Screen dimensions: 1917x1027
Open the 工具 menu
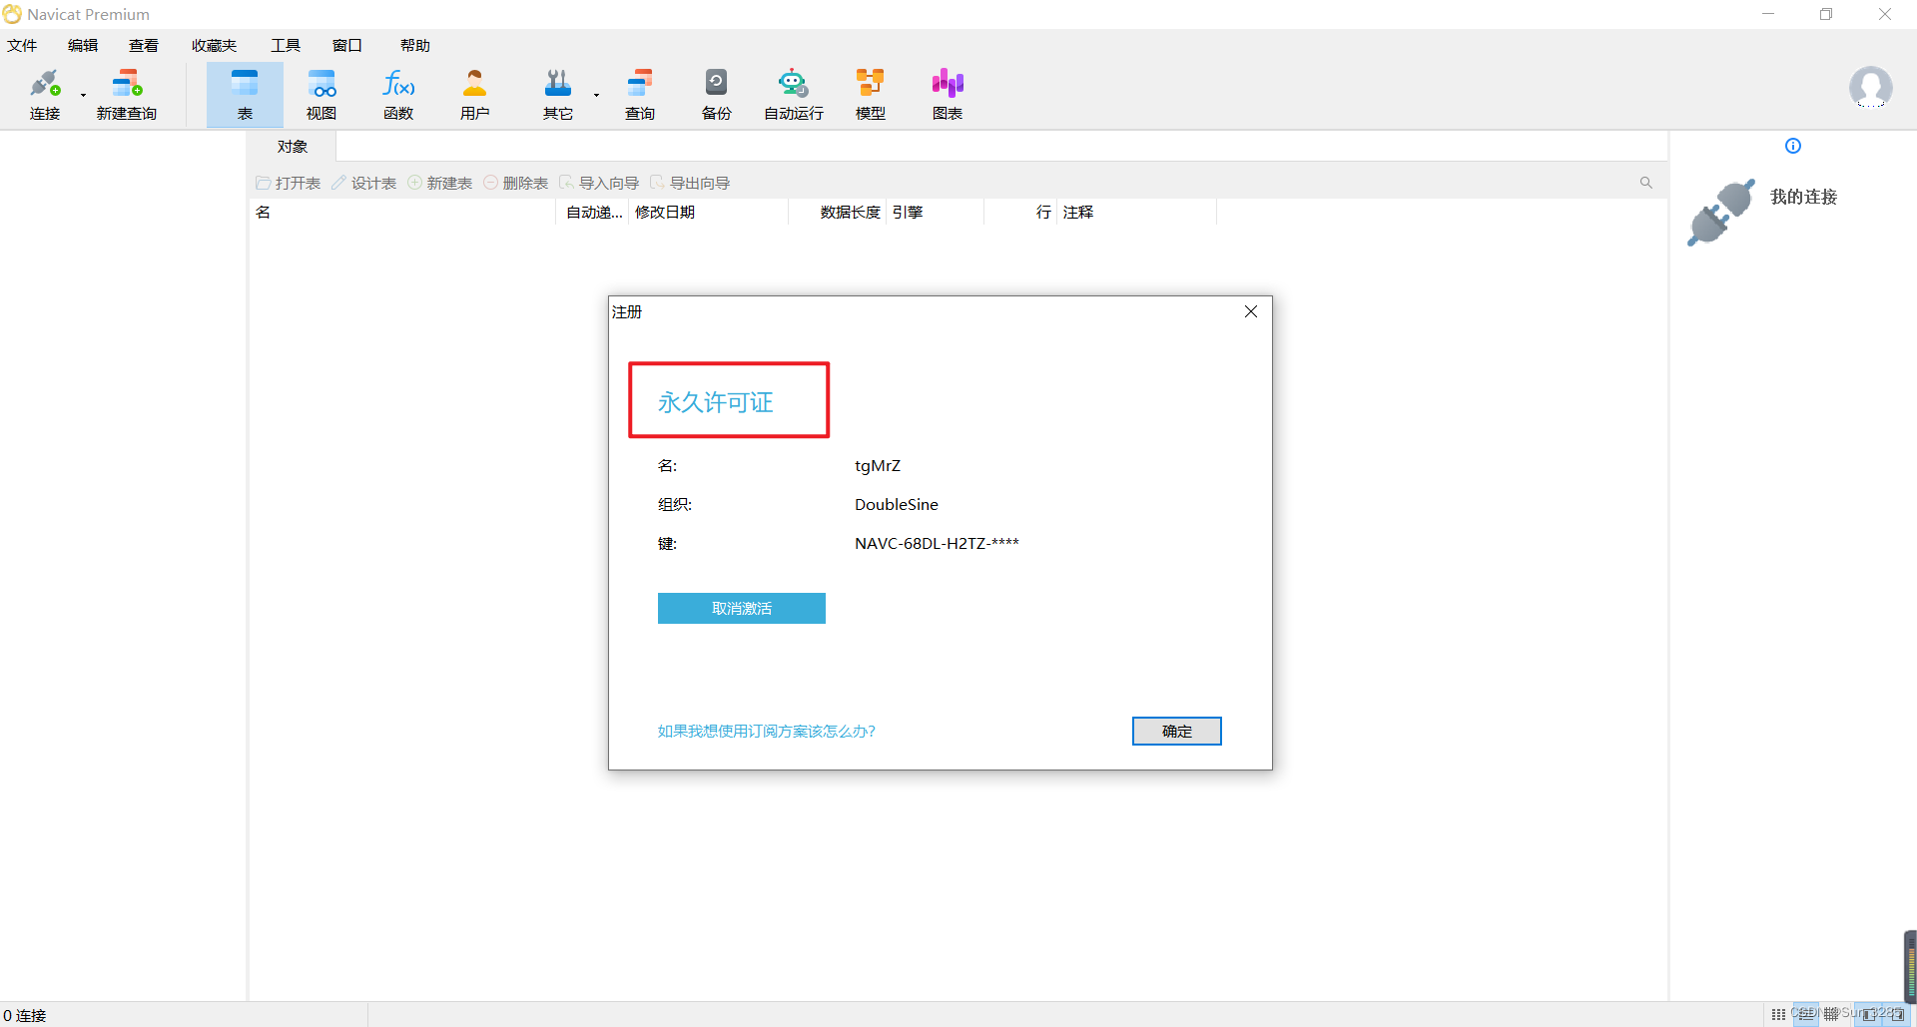[286, 46]
